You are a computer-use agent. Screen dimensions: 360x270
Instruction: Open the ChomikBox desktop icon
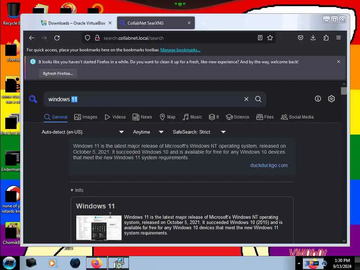12,233
